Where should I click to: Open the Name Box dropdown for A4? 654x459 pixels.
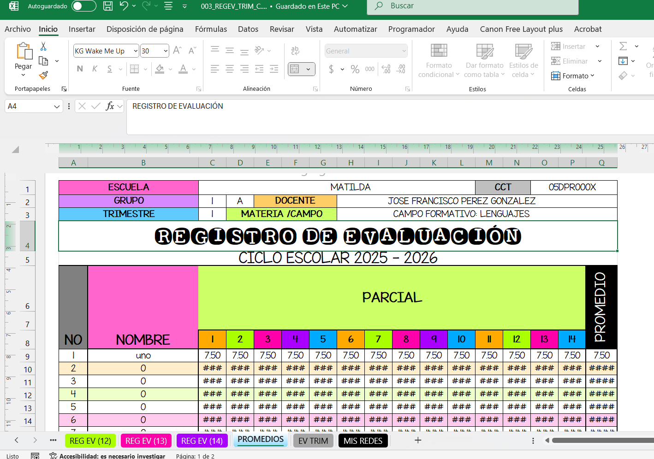[57, 106]
